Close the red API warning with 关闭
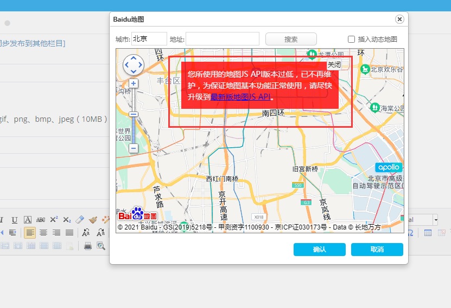 coord(334,65)
